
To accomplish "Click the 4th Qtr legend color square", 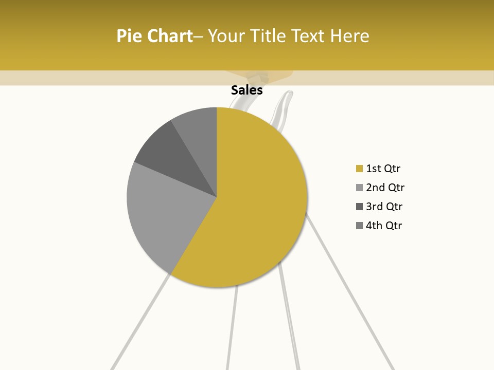I will (x=359, y=226).
